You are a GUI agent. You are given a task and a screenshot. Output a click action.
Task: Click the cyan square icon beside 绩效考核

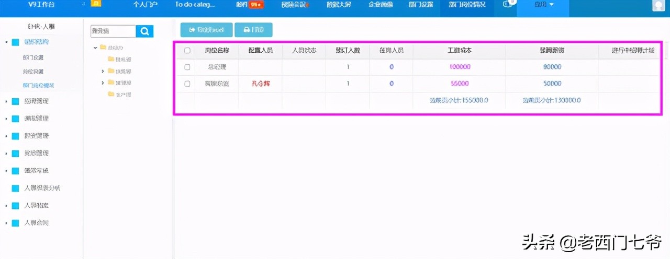point(15,171)
